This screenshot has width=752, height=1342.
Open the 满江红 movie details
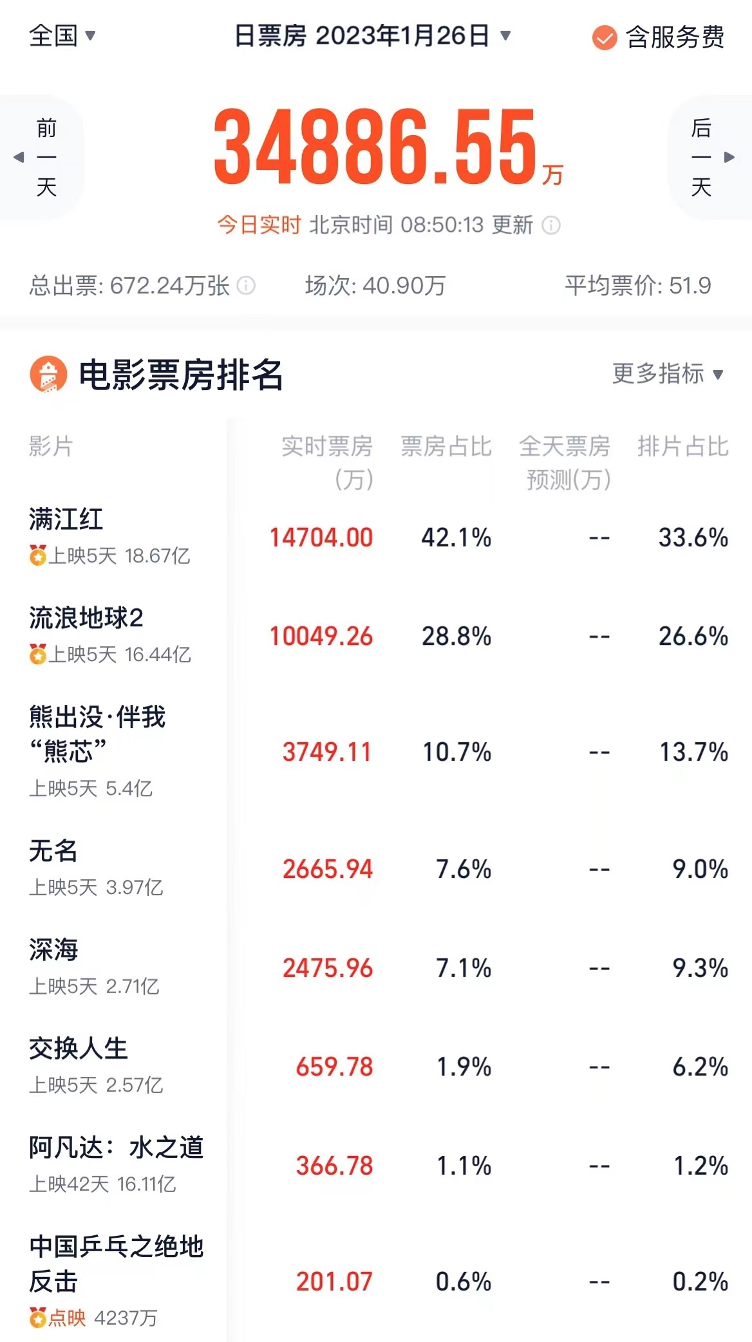(x=66, y=519)
